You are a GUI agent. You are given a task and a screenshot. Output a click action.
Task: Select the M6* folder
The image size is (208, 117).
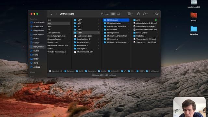58,26
